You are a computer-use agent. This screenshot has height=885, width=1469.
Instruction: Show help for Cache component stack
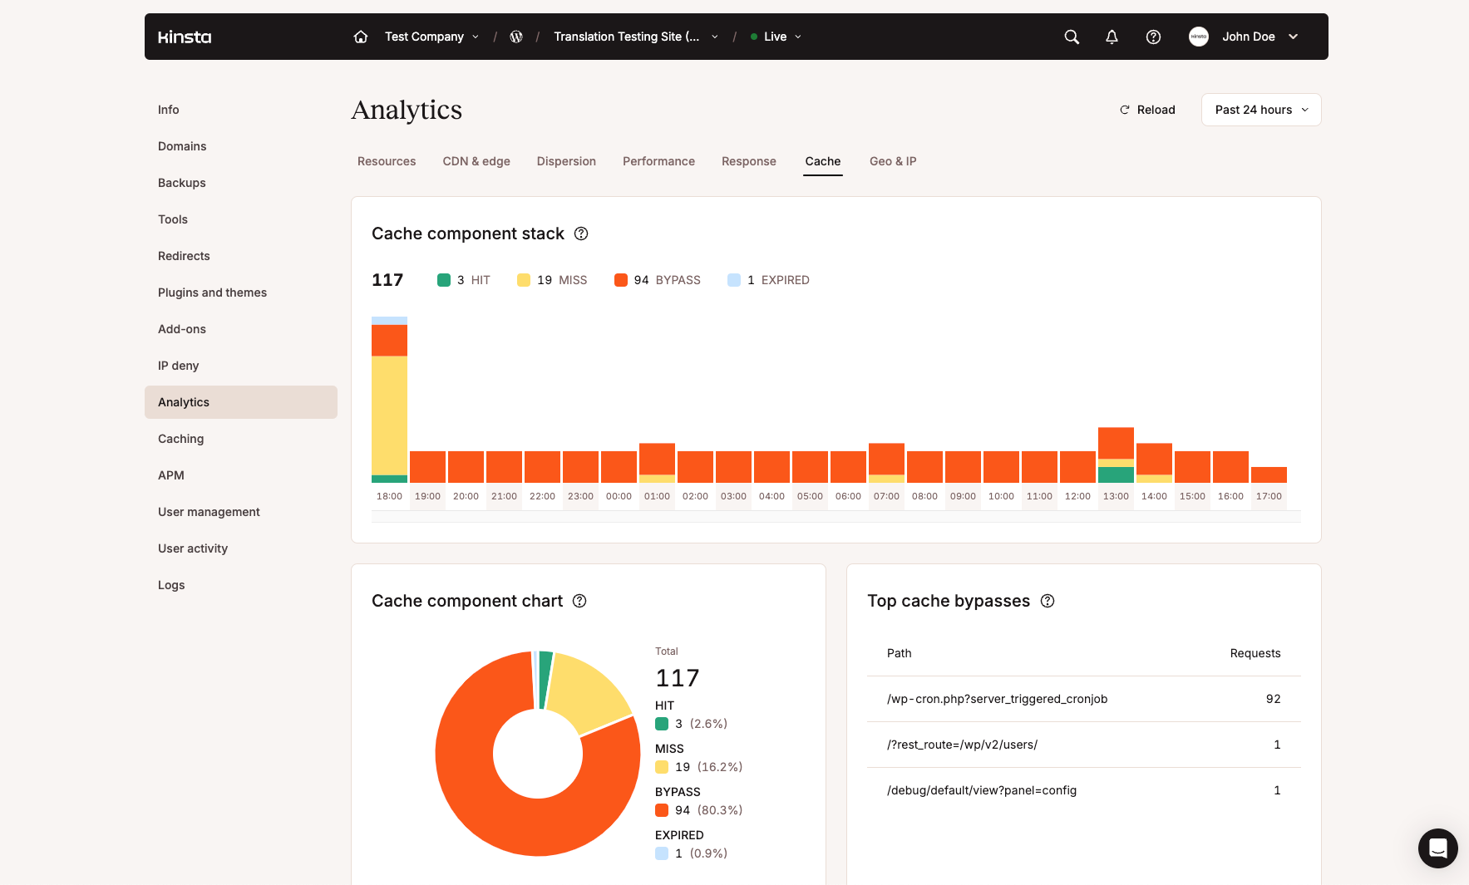pos(581,234)
